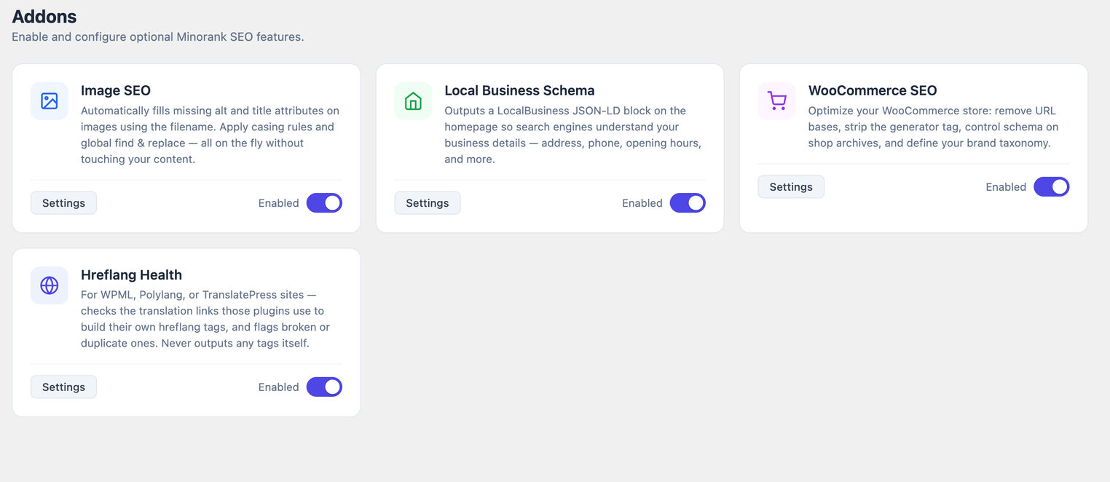Click the Hreflang Health description text

click(x=206, y=319)
